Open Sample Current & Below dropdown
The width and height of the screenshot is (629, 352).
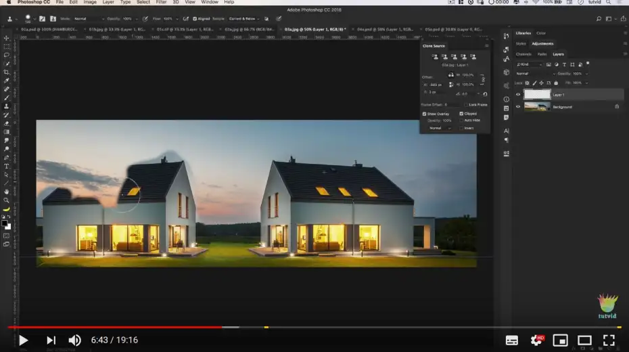pos(244,19)
